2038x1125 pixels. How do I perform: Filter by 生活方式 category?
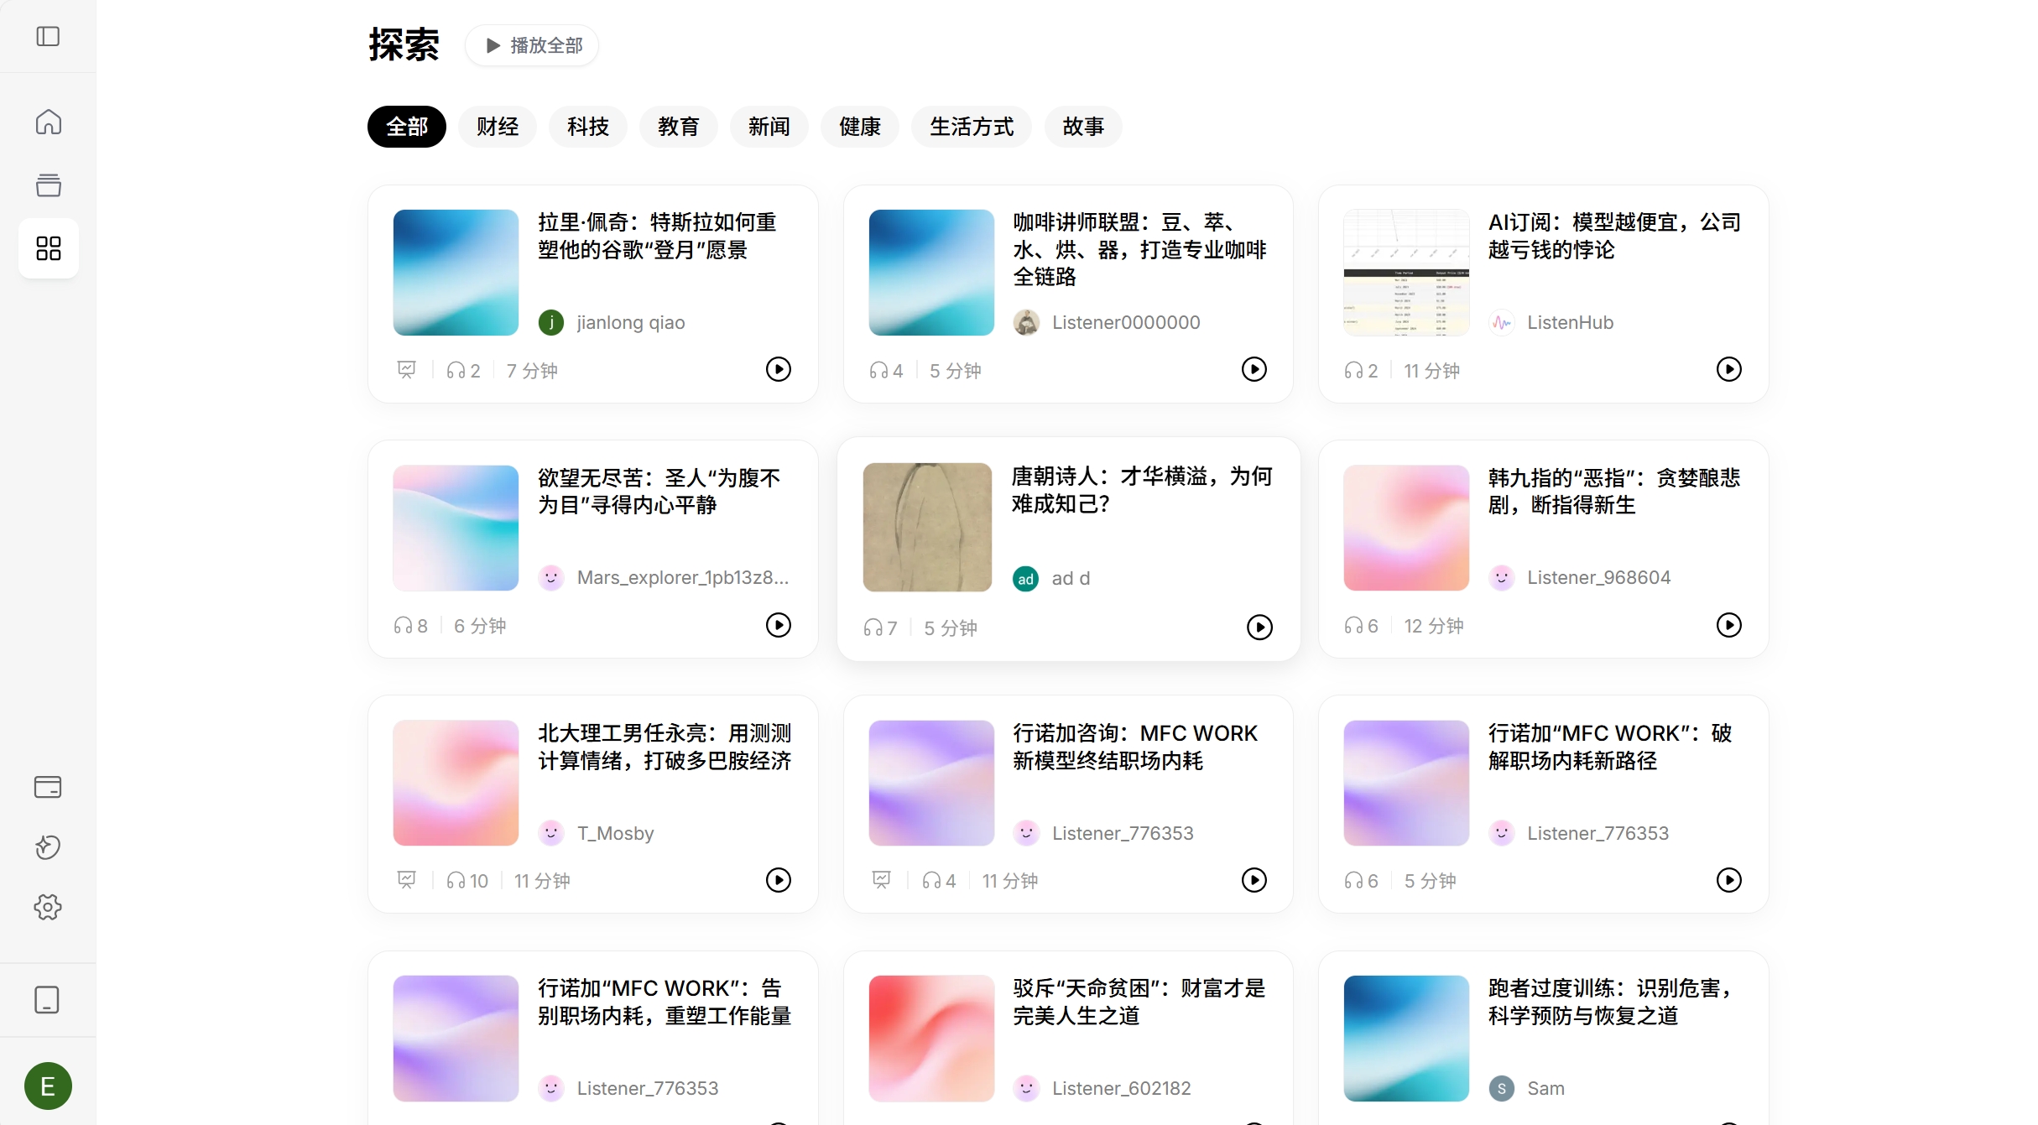[x=972, y=127]
